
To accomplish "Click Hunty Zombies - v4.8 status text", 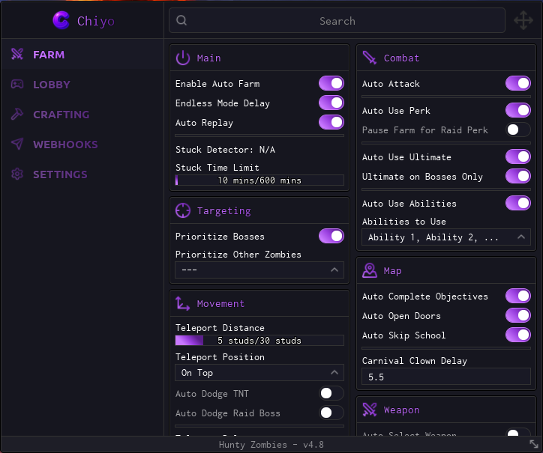I will [x=271, y=444].
